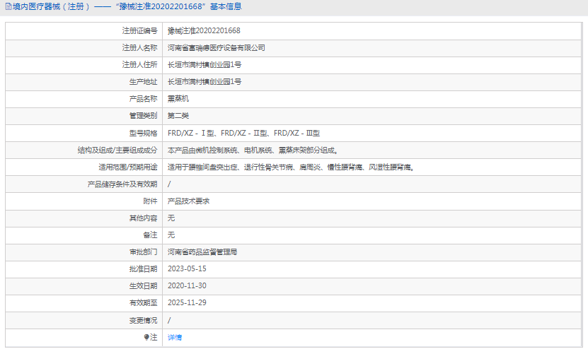This screenshot has height=349, width=588.
Task: Click the 型号规格 label
Action: [x=143, y=133]
